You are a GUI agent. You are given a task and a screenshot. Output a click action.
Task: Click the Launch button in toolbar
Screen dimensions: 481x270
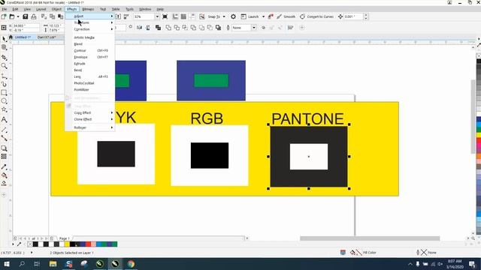tap(250, 16)
